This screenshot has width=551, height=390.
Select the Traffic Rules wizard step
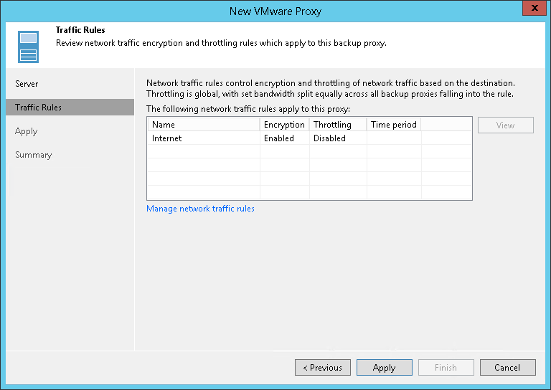38,108
